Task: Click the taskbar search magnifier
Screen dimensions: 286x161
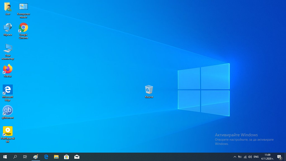Action: 15,157
